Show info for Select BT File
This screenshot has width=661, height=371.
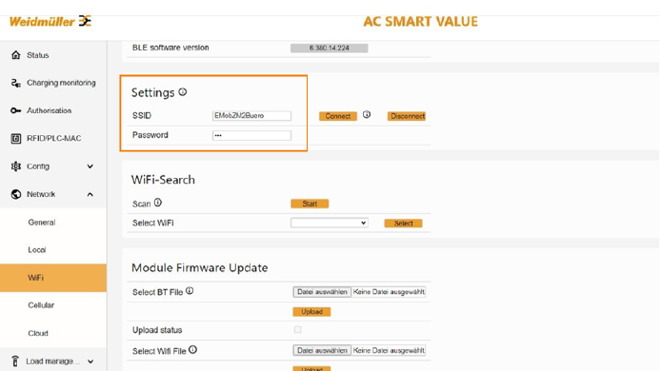tap(190, 290)
